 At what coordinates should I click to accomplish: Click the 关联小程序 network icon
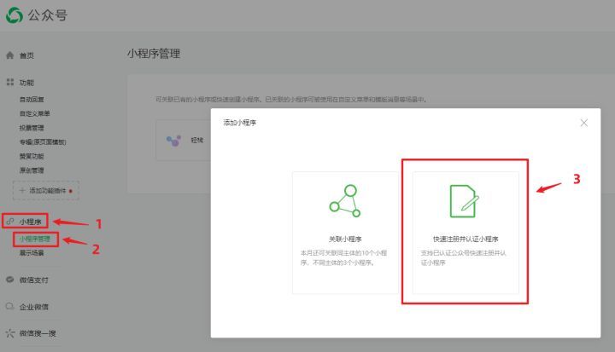click(345, 201)
